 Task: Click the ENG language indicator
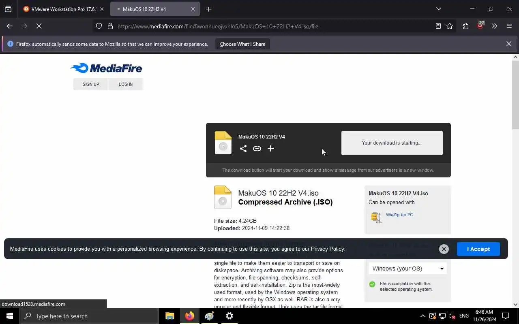(x=464, y=316)
